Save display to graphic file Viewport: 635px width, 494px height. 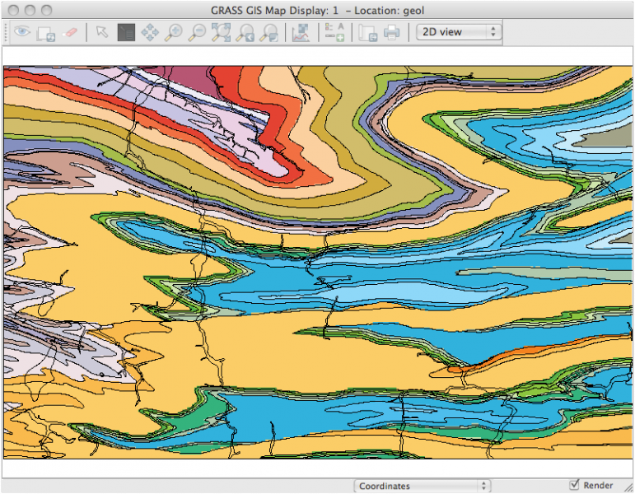pyautogui.click(x=367, y=32)
